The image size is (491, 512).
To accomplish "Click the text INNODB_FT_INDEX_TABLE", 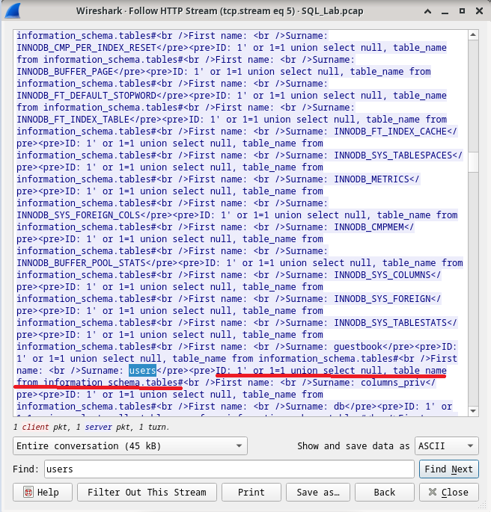I will pos(73,119).
